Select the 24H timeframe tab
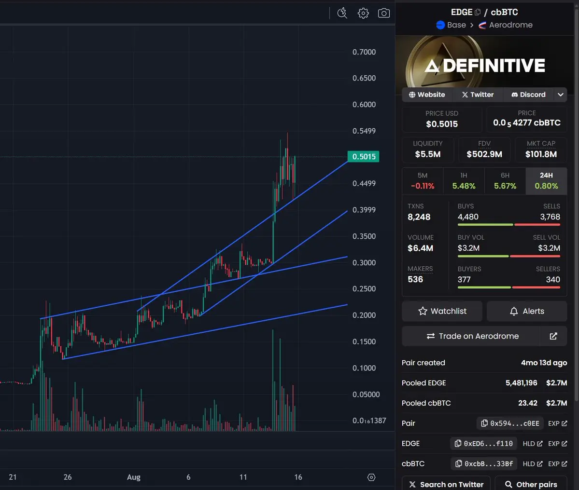 pos(546,181)
